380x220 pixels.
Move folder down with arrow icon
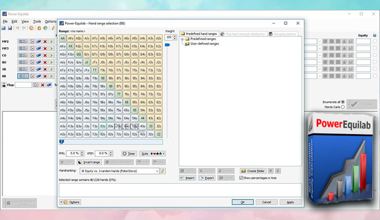click(278, 171)
